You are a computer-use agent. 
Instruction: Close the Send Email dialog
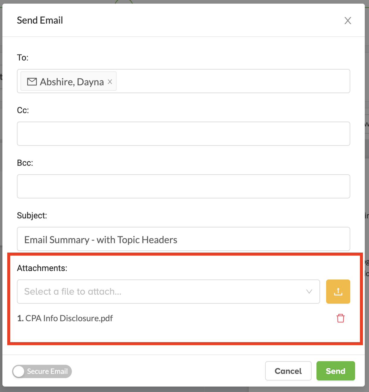point(348,21)
